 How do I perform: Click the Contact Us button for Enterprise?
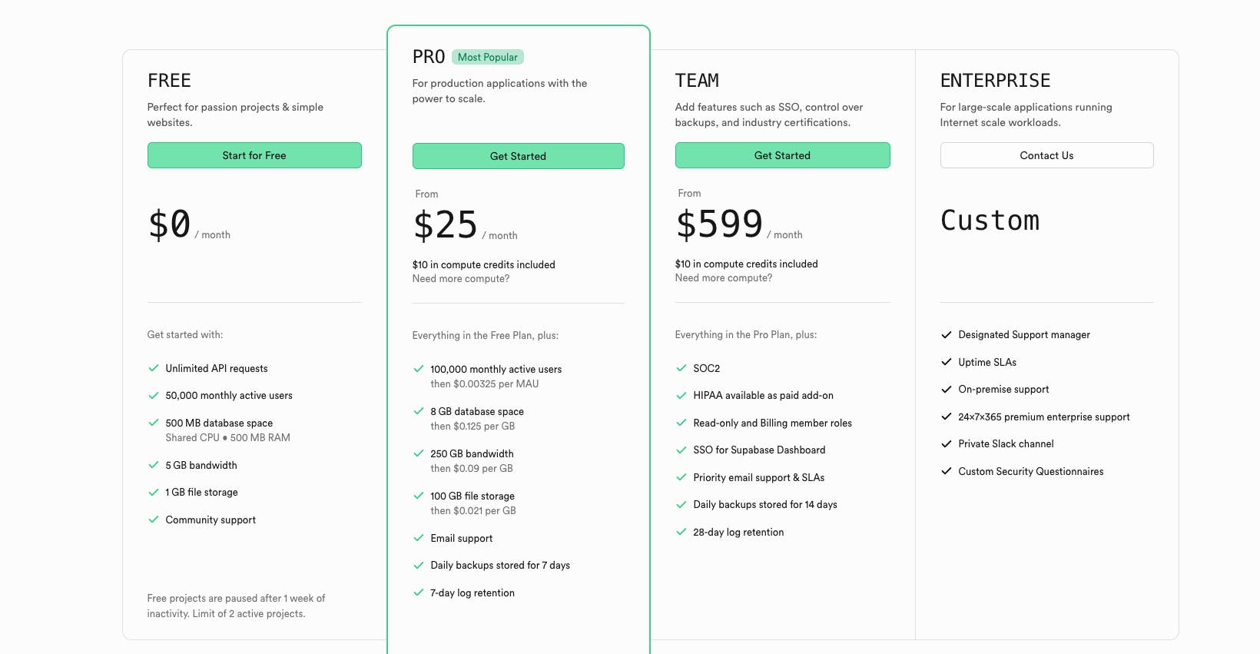pos(1046,155)
